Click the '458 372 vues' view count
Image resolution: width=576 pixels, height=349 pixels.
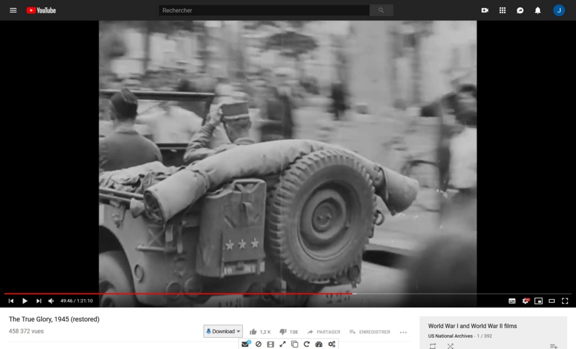(26, 331)
